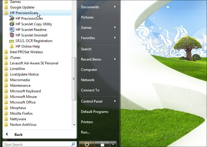Click the power button icon
Screen dimensions: 207x147
click(x=87, y=144)
